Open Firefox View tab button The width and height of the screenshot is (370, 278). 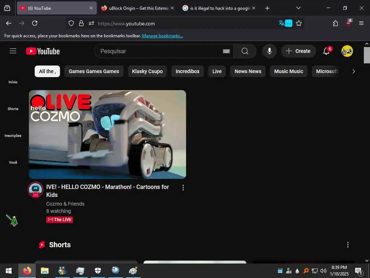point(7,8)
